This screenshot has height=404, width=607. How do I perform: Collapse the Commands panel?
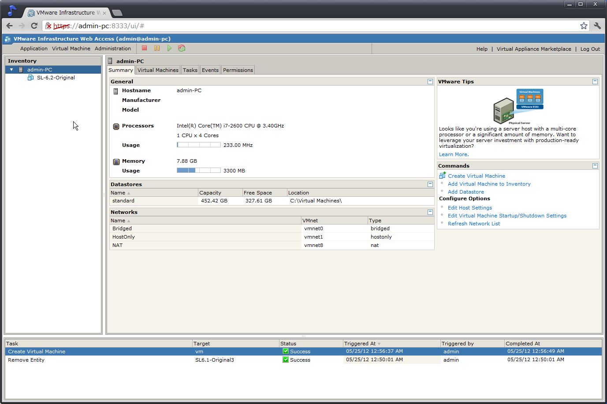595,166
